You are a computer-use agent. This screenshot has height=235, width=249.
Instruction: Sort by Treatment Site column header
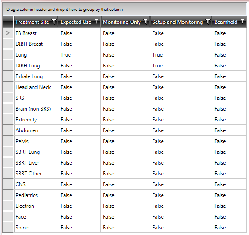(32, 22)
